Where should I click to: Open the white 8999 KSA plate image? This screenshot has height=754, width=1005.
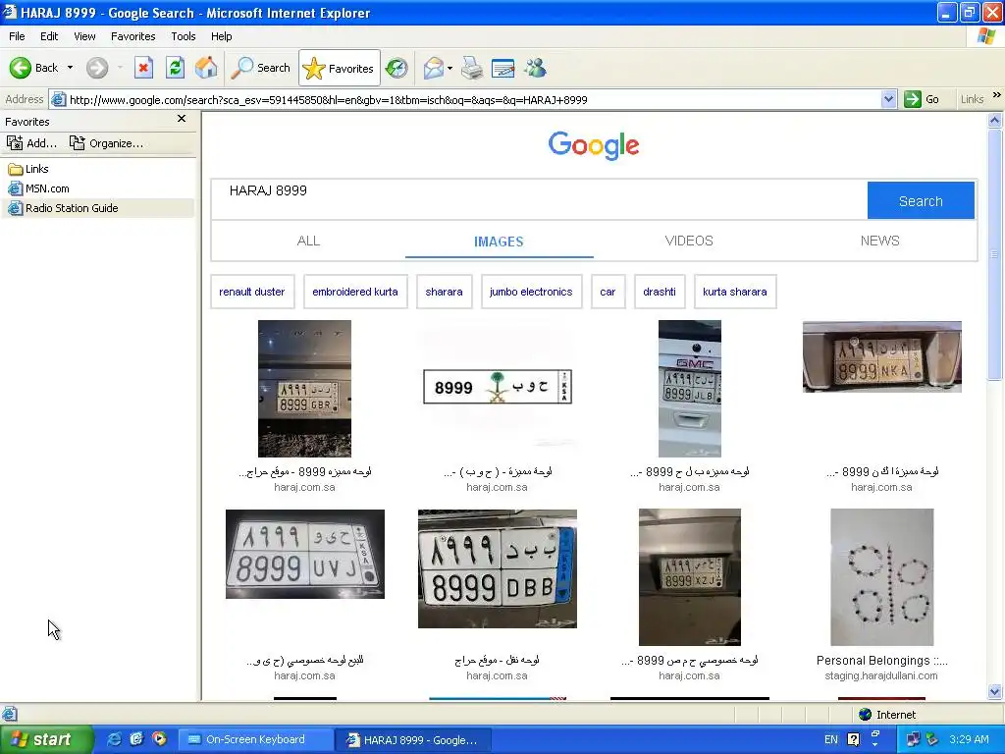498,387
